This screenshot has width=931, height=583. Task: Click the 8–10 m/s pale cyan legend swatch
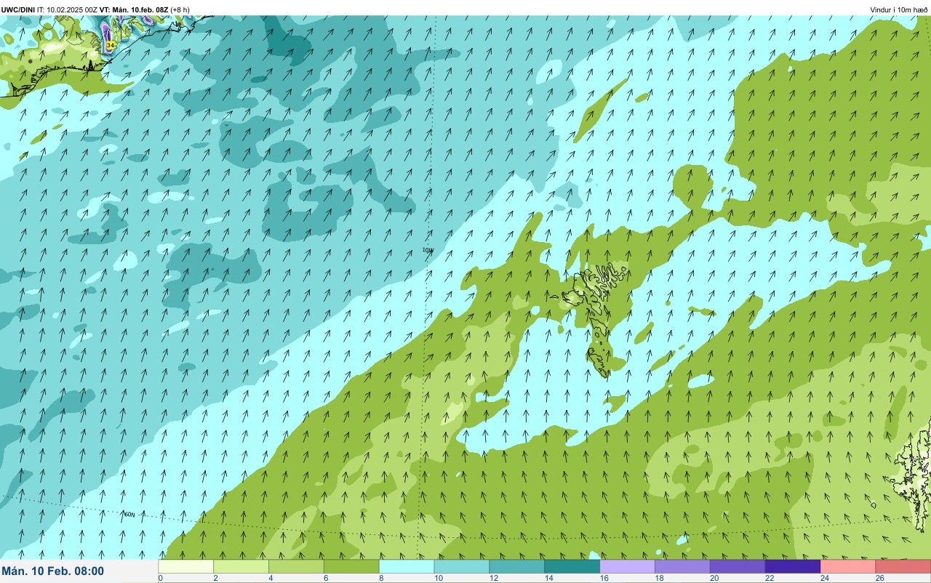[407, 567]
